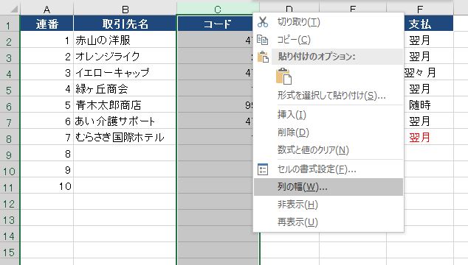Select column C header

[x=218, y=10]
